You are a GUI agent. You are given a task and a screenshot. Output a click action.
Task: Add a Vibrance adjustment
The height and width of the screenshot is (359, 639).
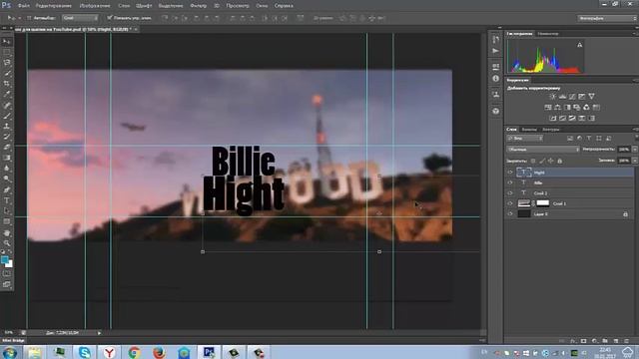coord(591,97)
